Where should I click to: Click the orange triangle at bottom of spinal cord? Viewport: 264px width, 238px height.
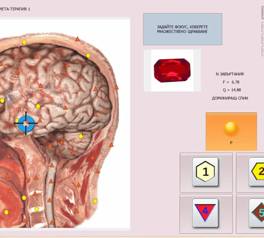coord(52,222)
